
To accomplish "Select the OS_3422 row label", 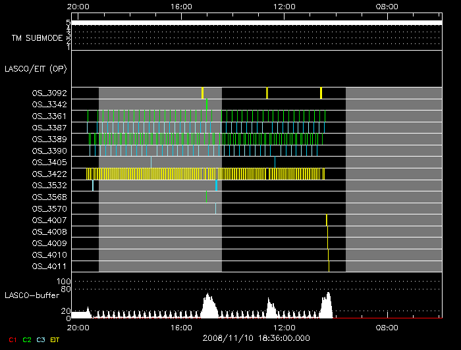I will pos(49,174).
